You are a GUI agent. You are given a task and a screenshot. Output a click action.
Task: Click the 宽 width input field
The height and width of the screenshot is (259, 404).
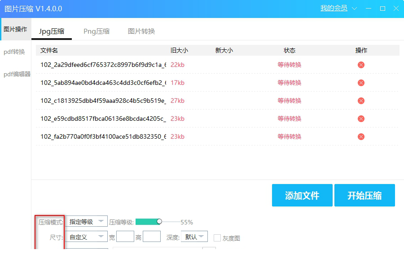pos(125,237)
